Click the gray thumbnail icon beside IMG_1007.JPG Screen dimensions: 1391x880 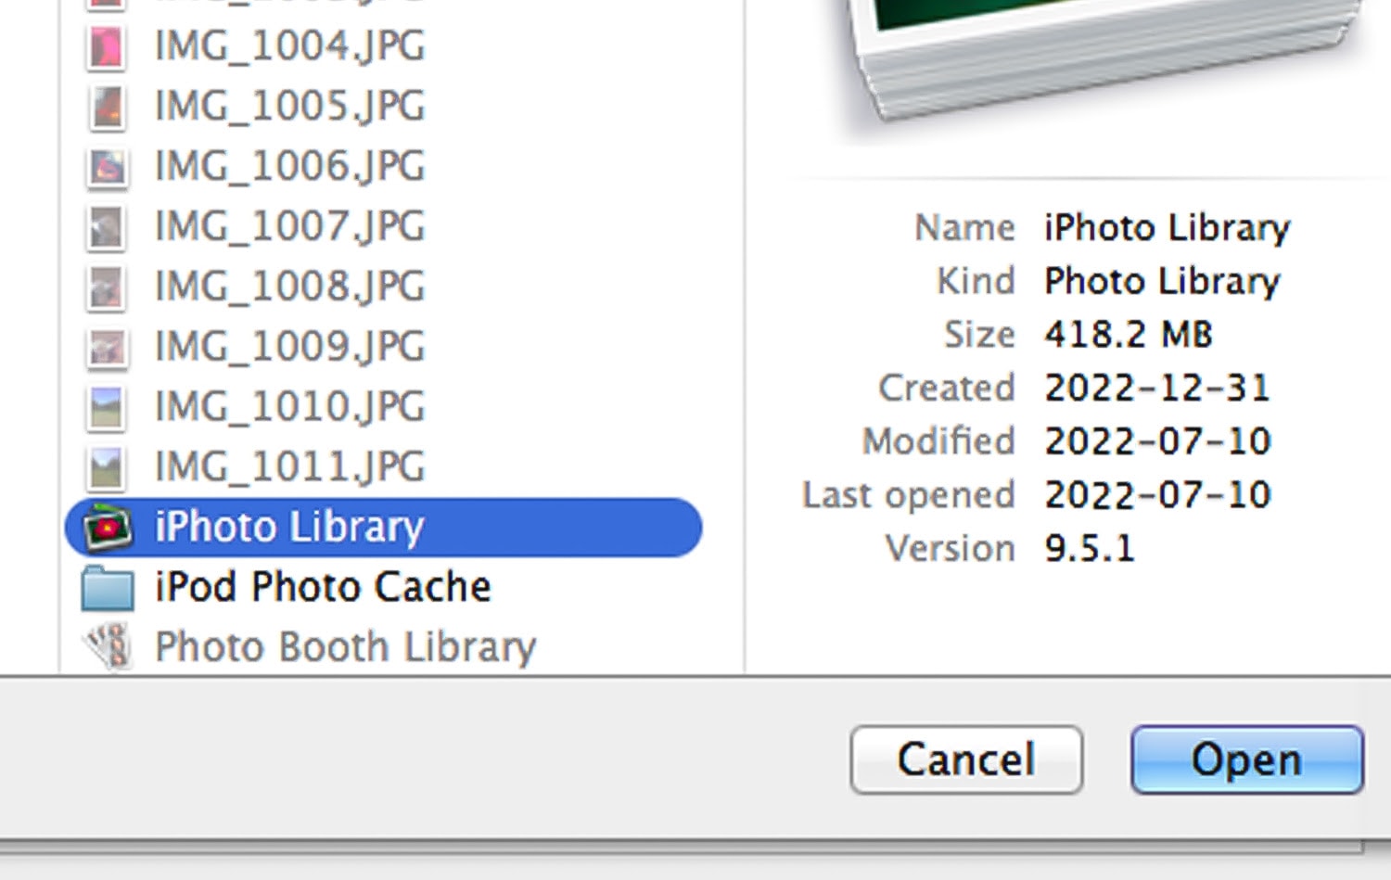[106, 226]
